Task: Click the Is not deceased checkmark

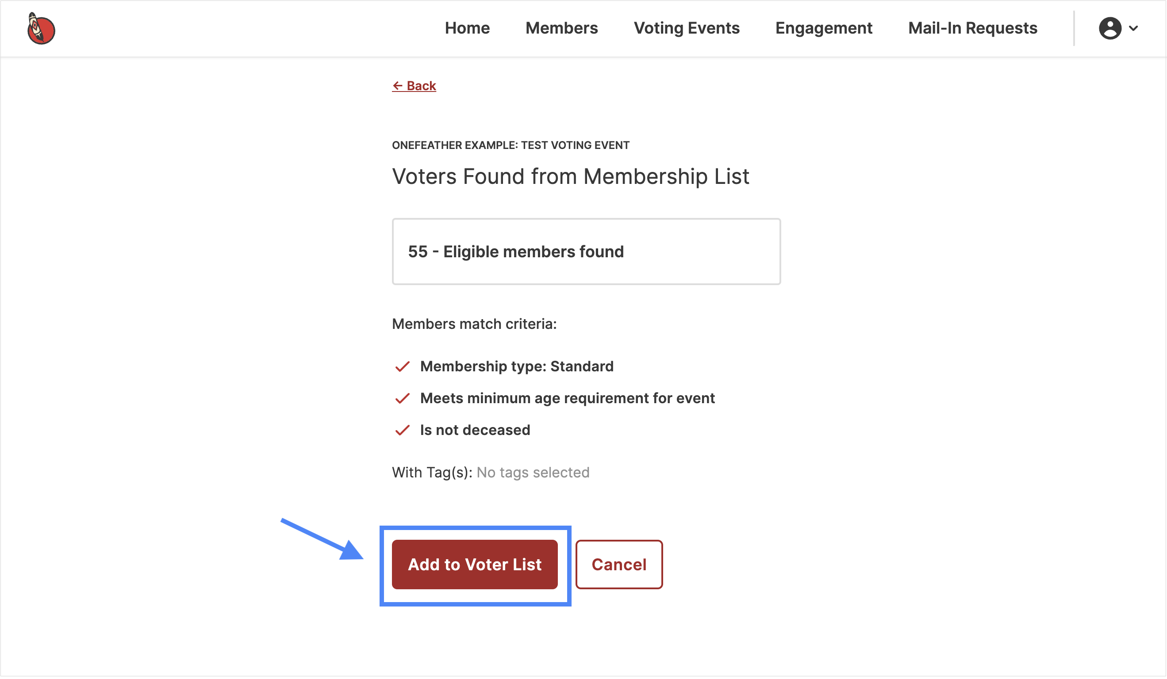Action: point(403,431)
